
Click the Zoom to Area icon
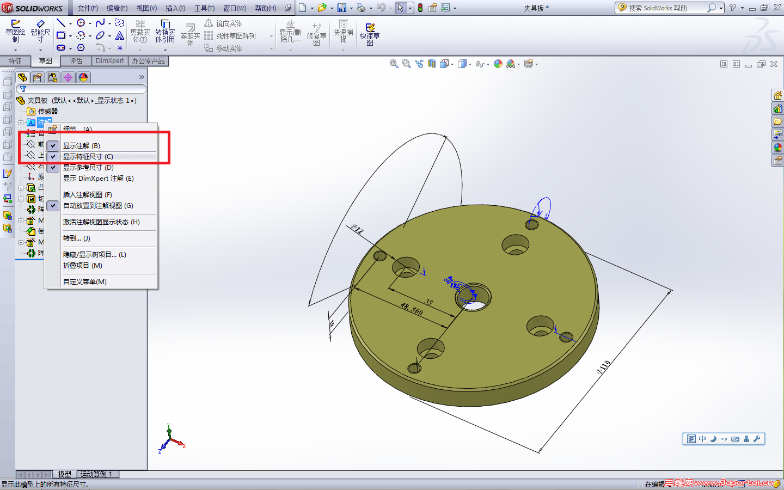406,64
